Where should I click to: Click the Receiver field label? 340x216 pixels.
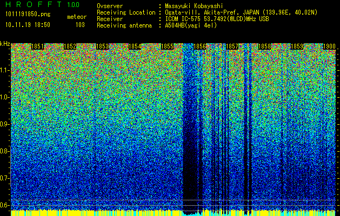pos(110,19)
